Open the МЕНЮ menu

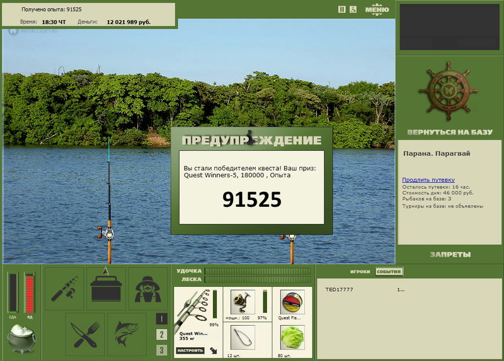[377, 9]
